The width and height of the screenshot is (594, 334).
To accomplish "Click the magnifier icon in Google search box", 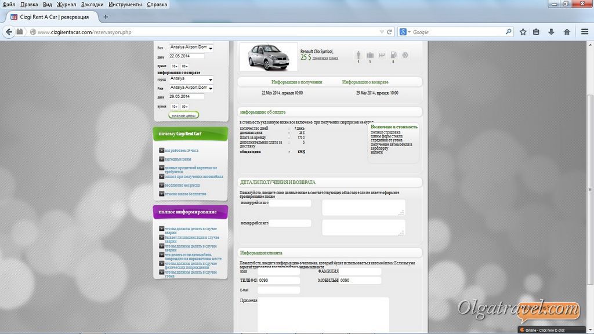I will pyautogui.click(x=510, y=32).
